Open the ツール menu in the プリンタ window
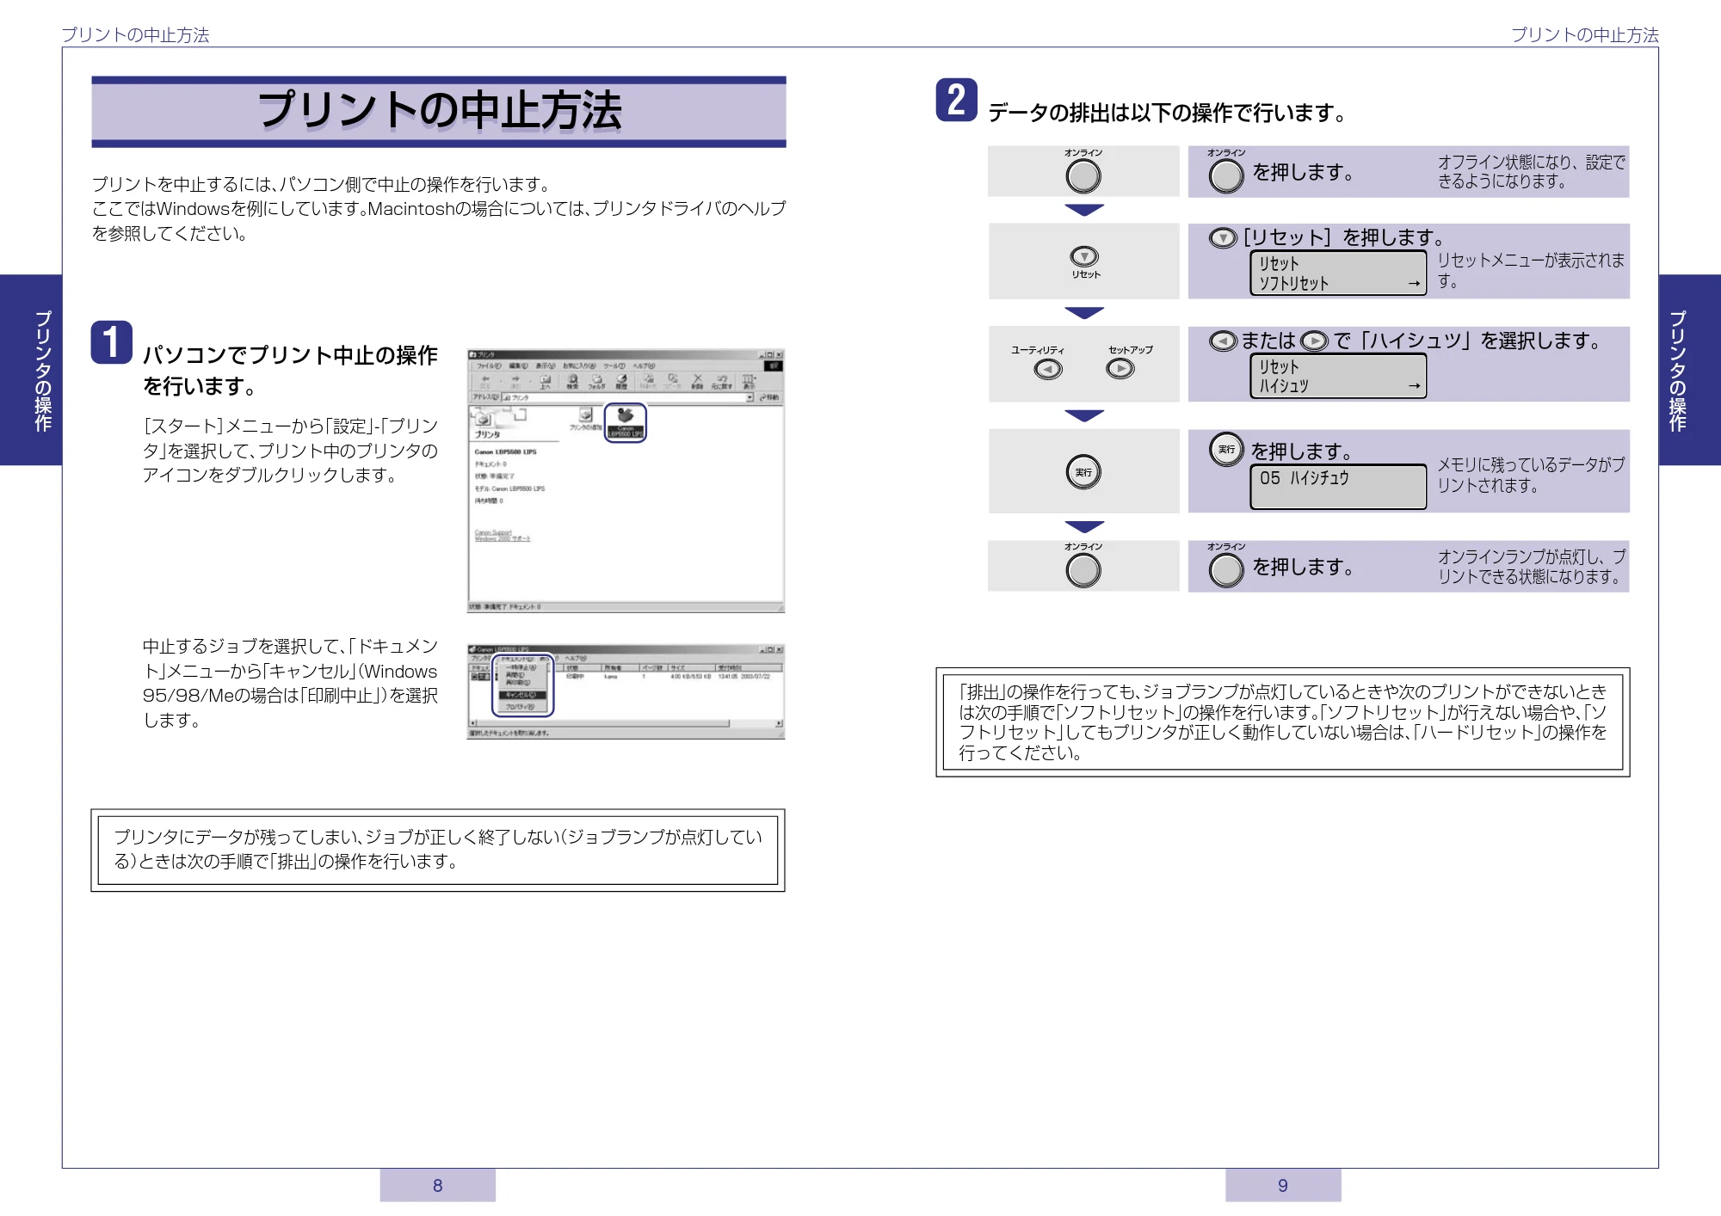The image size is (1721, 1216). point(614,365)
